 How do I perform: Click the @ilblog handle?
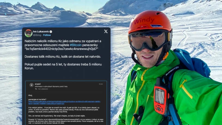coord(37,35)
